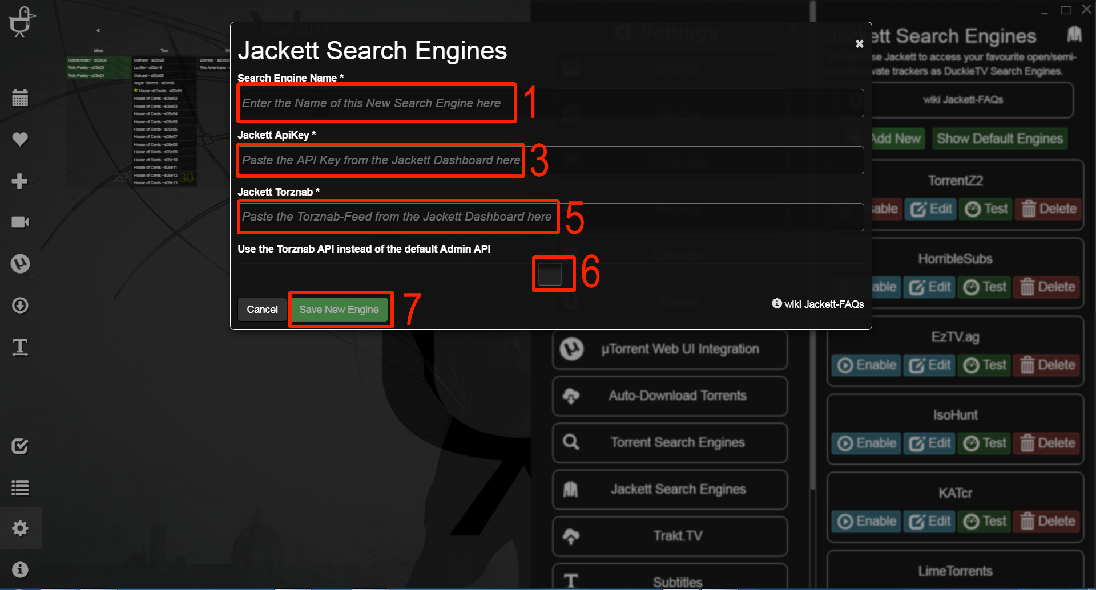This screenshot has width=1096, height=590.
Task: Edit the HorribleSubs engine
Action: (x=929, y=287)
